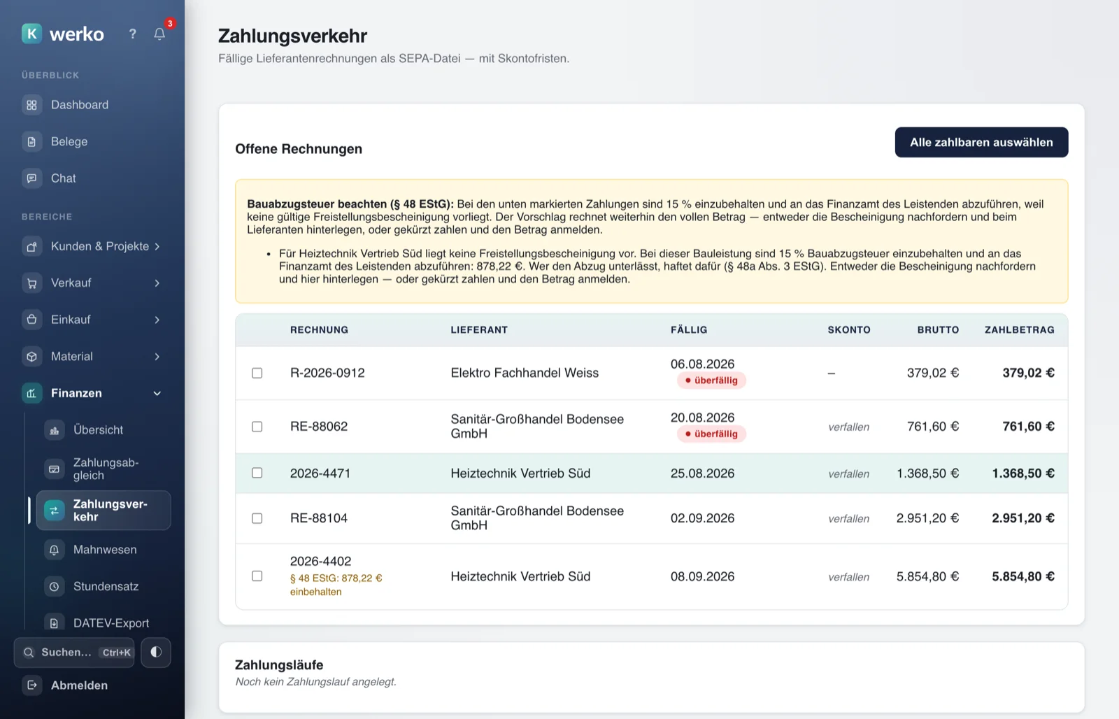
Task: Open notifications bell with badge
Action: pos(159,34)
